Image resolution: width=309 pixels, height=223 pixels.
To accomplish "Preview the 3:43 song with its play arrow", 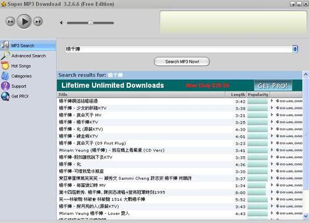I will [x=272, y=206].
